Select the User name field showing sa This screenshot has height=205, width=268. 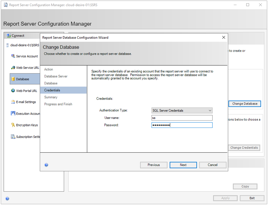click(182, 117)
